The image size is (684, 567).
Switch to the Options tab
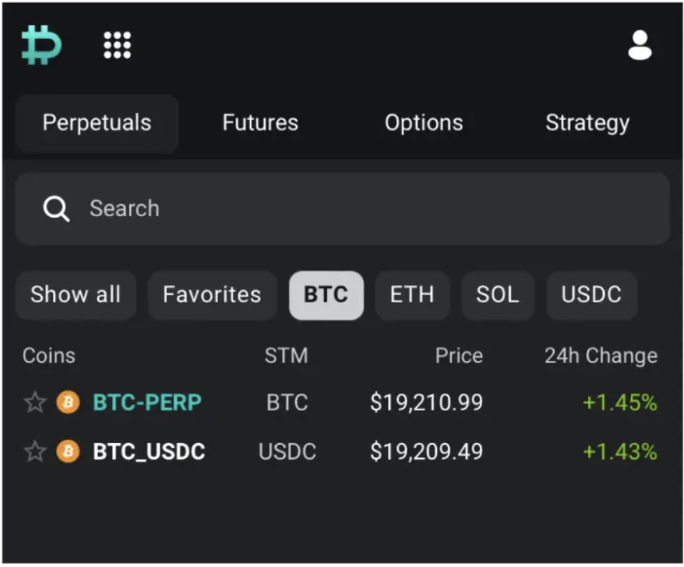(x=423, y=123)
